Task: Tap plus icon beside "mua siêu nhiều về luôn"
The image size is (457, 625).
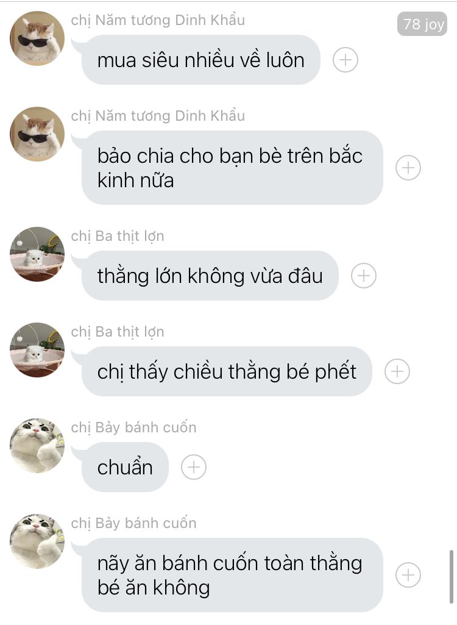Action: pyautogui.click(x=345, y=60)
